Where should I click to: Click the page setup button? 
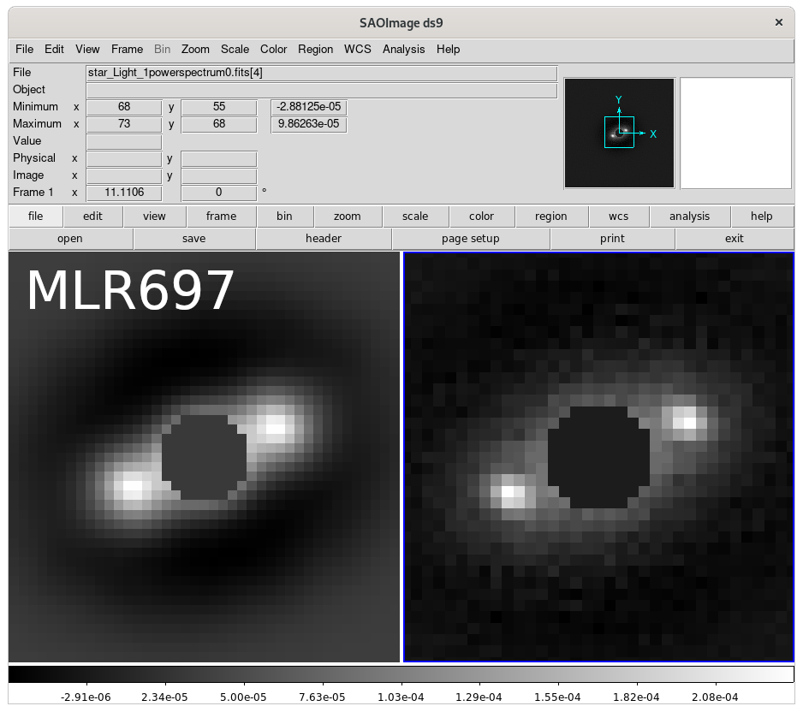click(469, 238)
